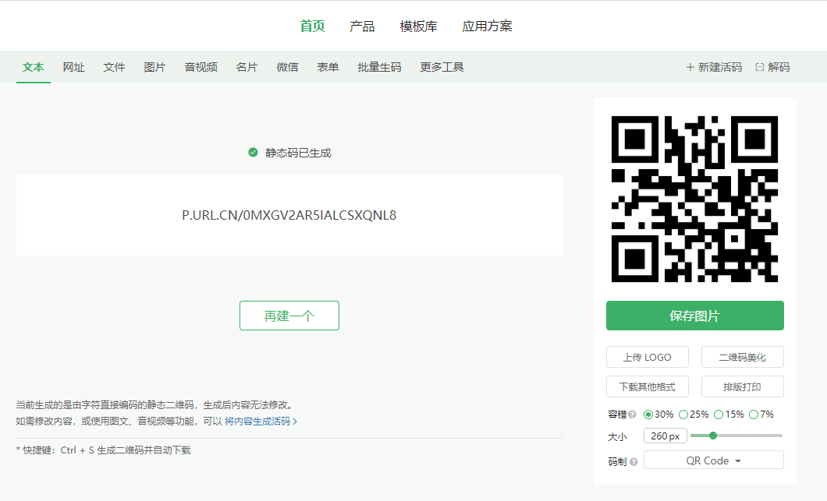
Task: Click the 二维码美化 button
Action: click(742, 357)
